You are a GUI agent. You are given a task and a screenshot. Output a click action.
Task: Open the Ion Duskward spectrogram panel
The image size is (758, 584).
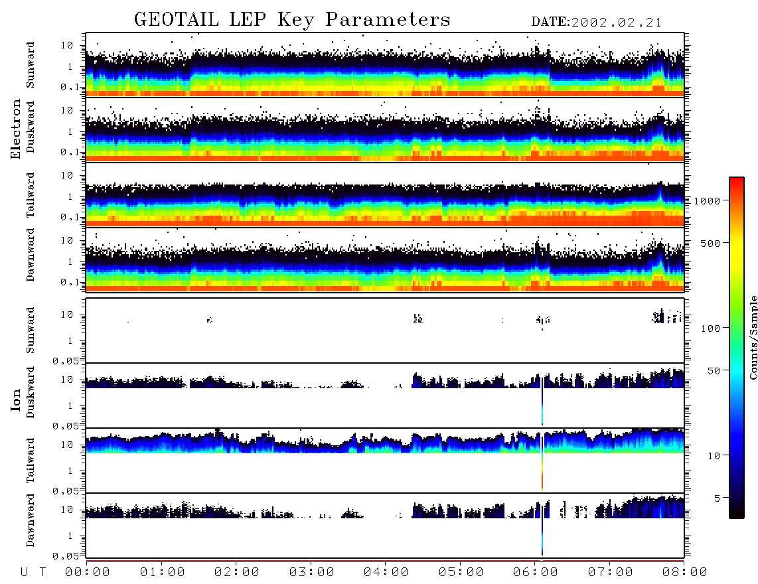[385, 395]
